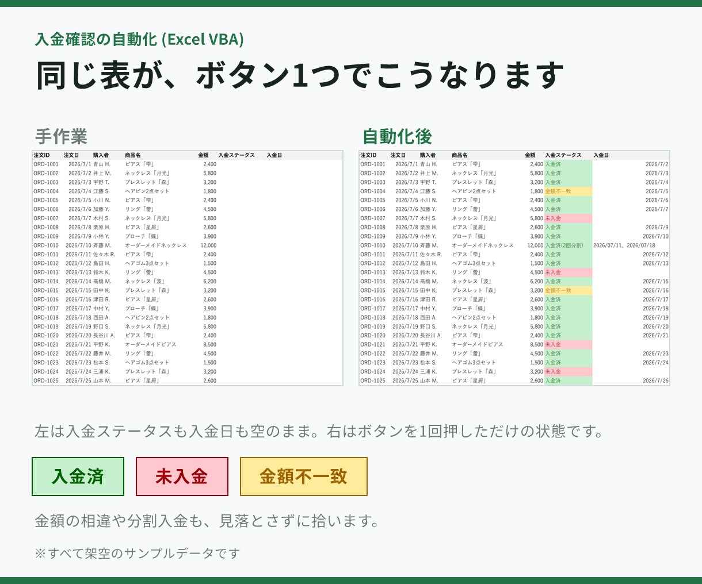
Task: Click amount 6,200 in the 自動化後 table
Action: [536, 282]
